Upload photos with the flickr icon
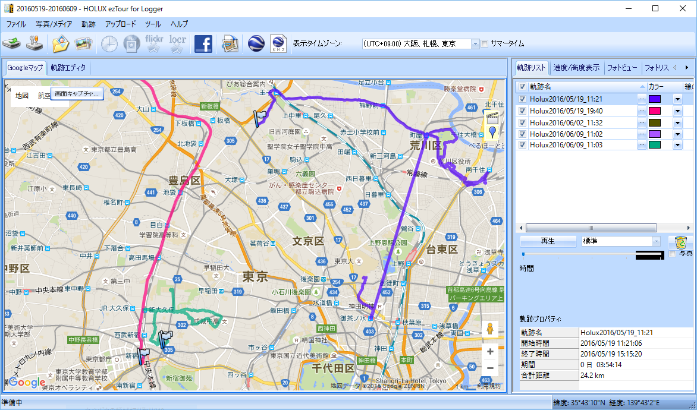This screenshot has width=697, height=410. pos(154,43)
